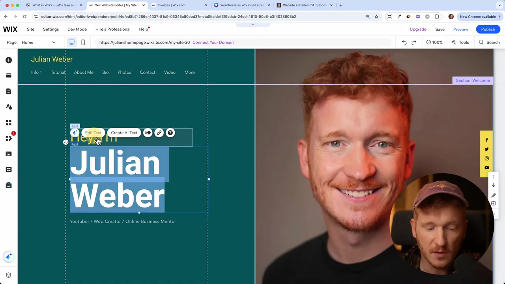Open the portfolio briefcase sidebar icon
Screen dimensions: 505x284
click(x=9, y=185)
